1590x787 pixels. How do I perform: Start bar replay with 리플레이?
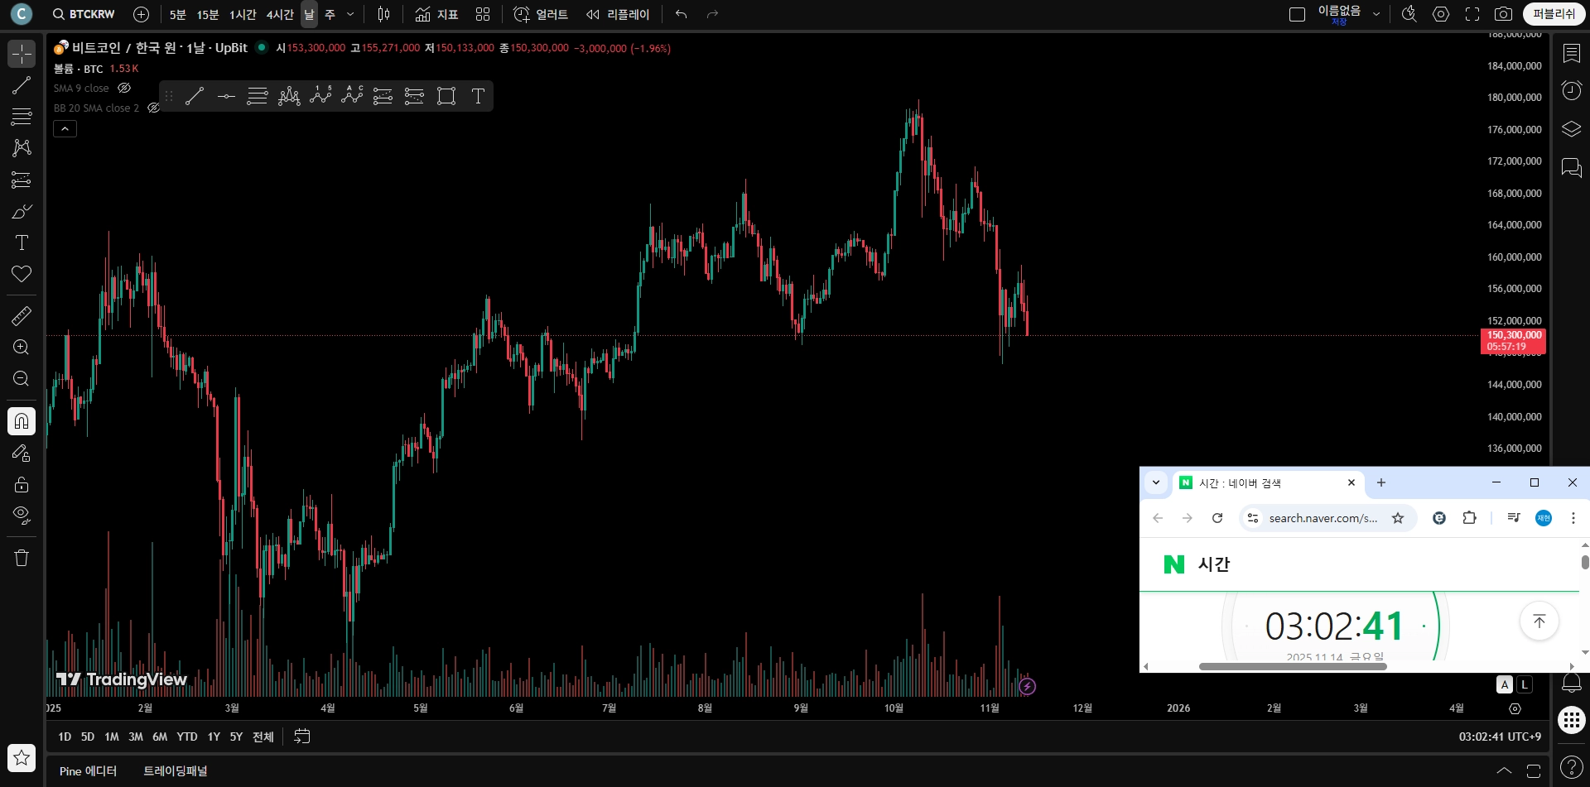(618, 14)
